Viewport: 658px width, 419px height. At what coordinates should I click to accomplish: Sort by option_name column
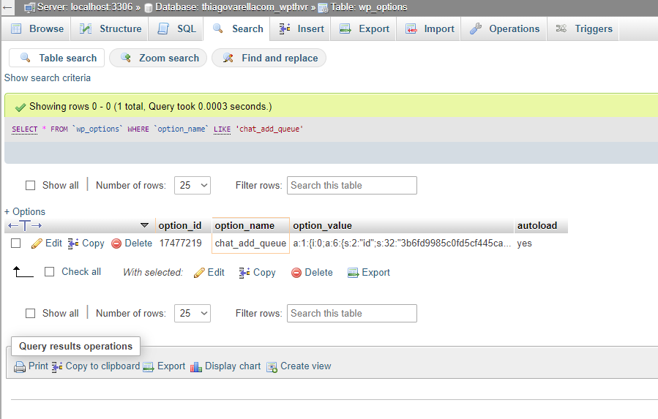click(x=244, y=226)
